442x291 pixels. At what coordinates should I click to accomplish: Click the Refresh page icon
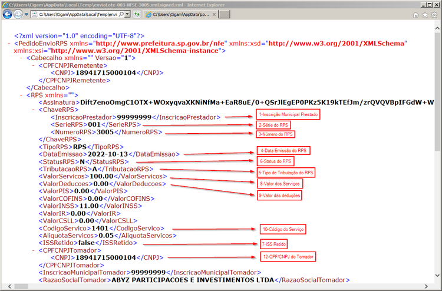pos(137,14)
